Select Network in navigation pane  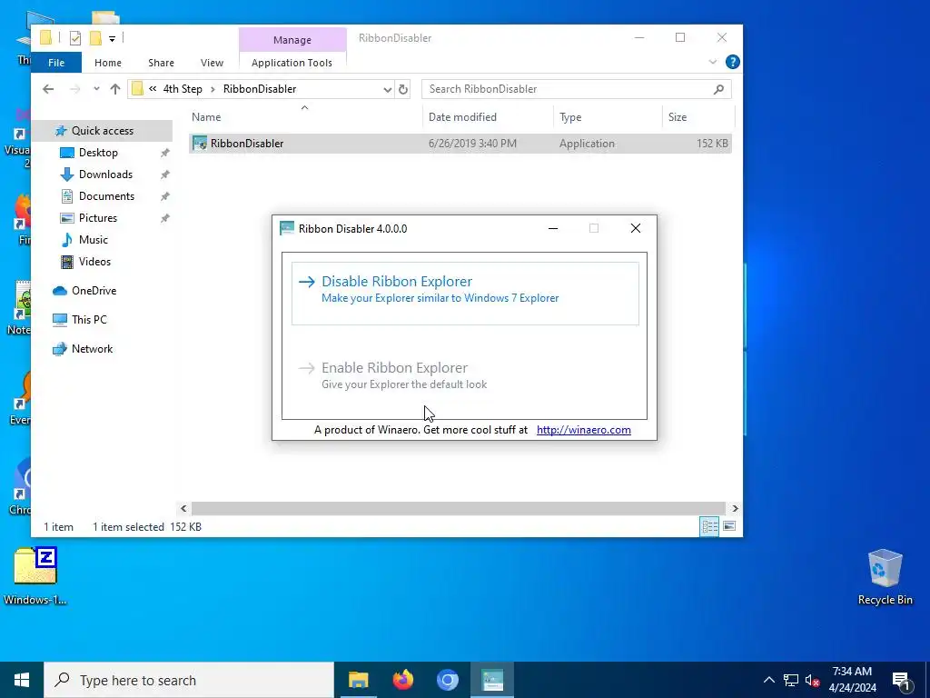click(92, 349)
